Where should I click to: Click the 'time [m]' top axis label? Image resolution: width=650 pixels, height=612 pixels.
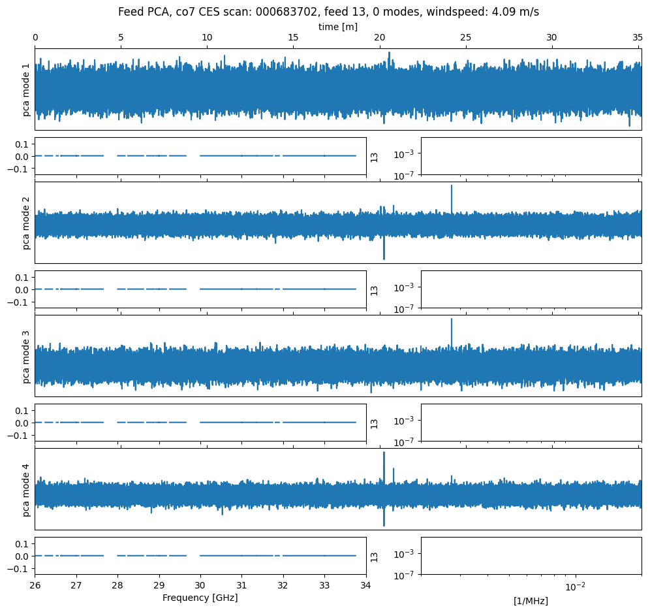(337, 26)
